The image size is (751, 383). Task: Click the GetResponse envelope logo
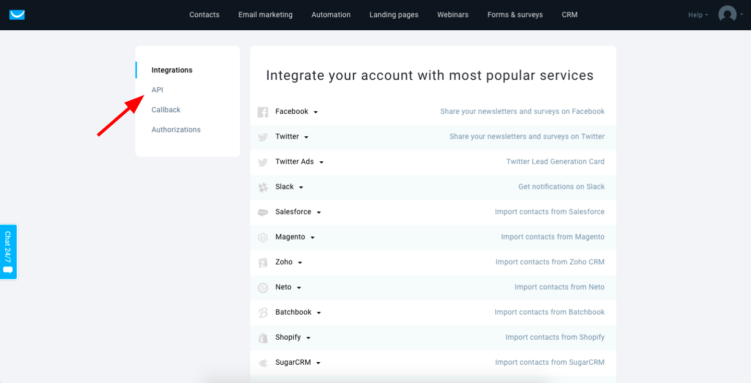coord(17,15)
